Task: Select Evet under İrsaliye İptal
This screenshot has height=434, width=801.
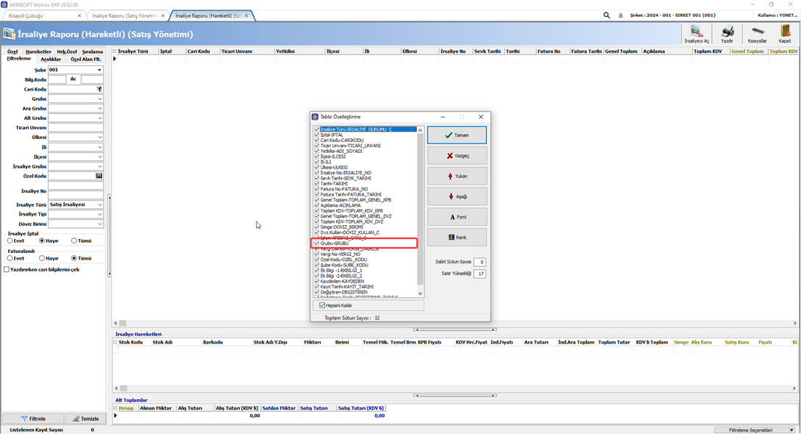Action: [x=10, y=241]
